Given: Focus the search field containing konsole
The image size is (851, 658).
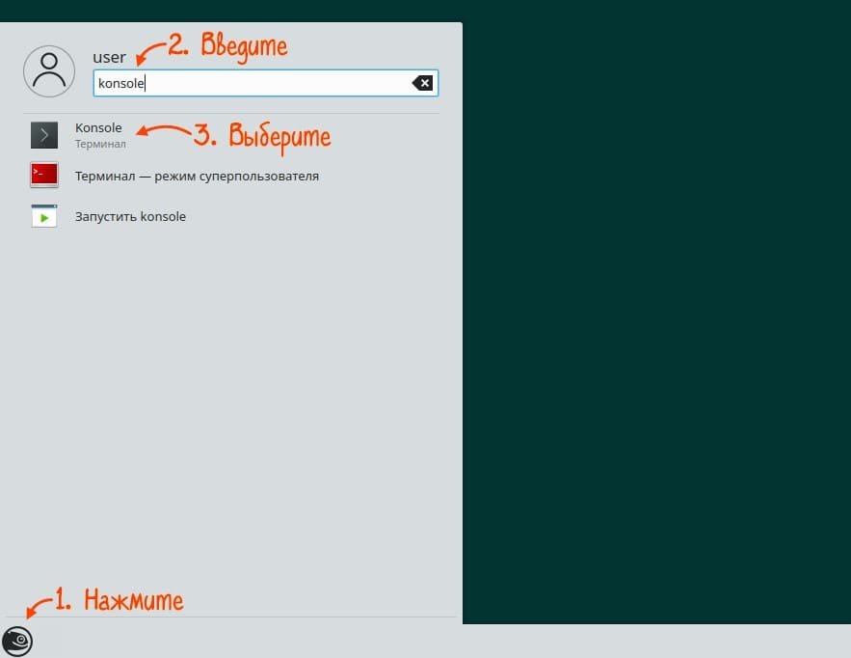Looking at the screenshot, I should [x=266, y=83].
